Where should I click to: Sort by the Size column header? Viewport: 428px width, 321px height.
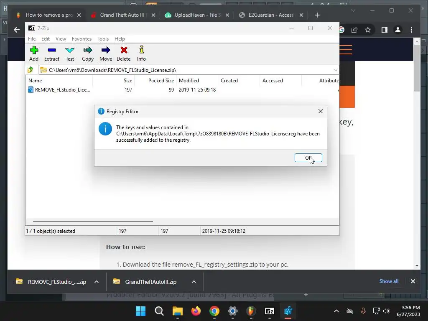pos(114,81)
